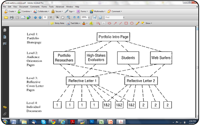This screenshot has width=201, height=126.
Task: Choose the Line drawing tool
Action: (x=121, y=23)
